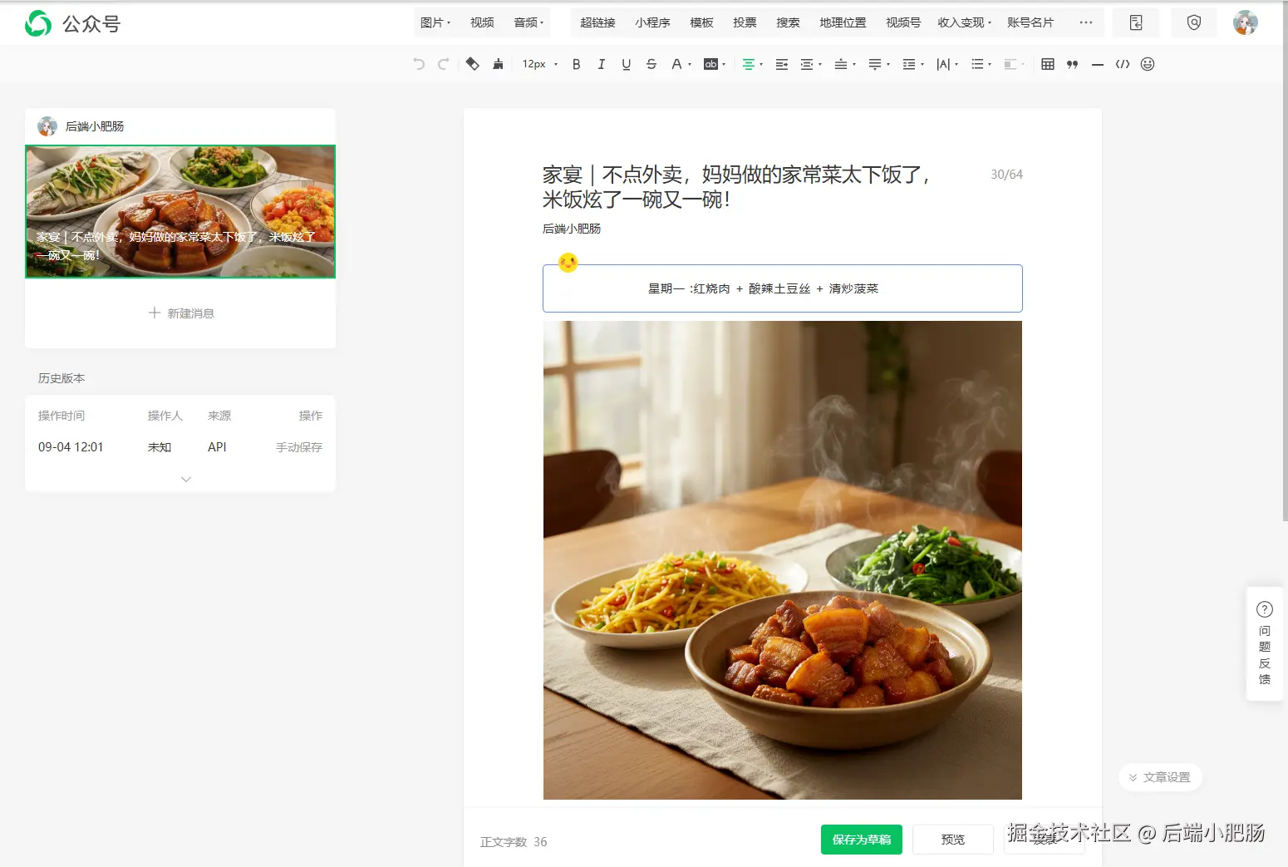
Task: Insert a horizontal divider line
Action: click(x=1098, y=64)
